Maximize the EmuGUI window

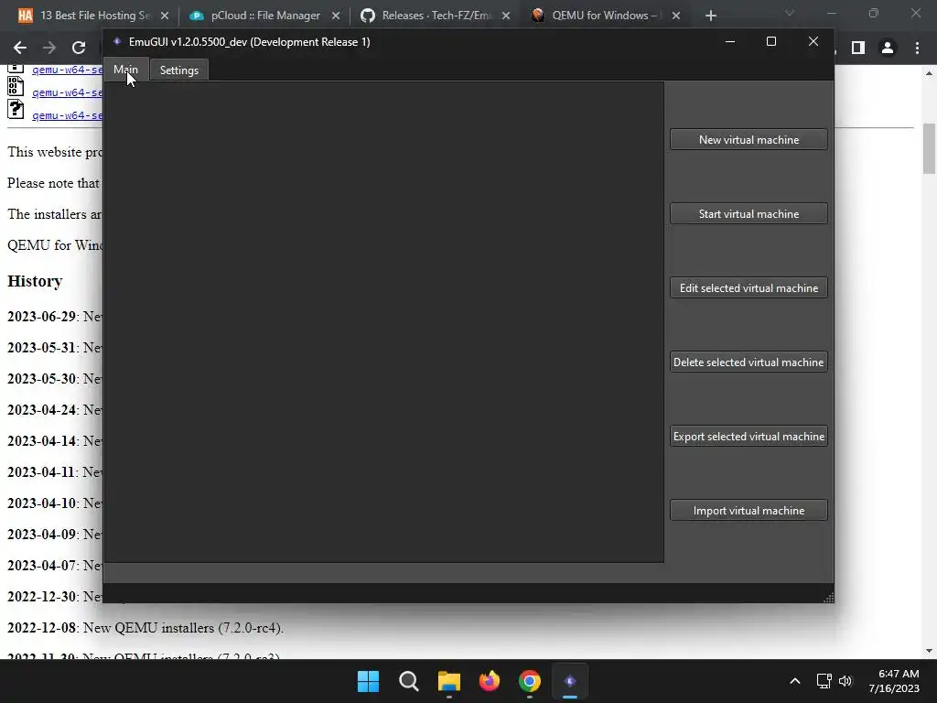[770, 41]
